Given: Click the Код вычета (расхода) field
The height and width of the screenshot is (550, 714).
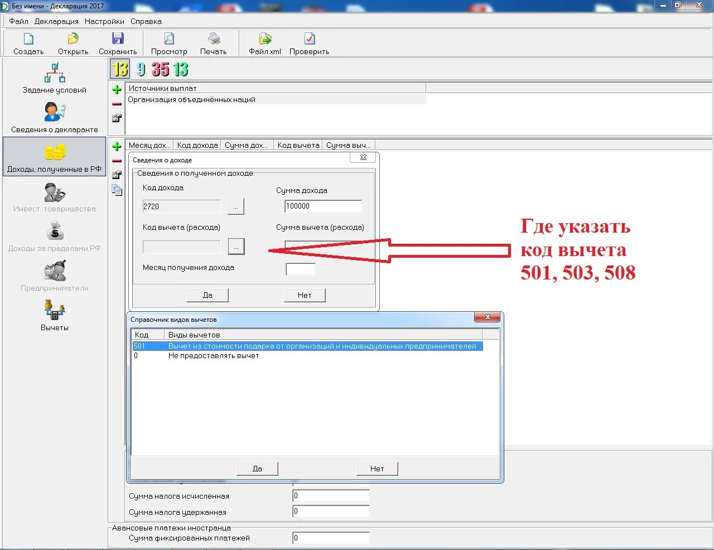Looking at the screenshot, I should [182, 247].
